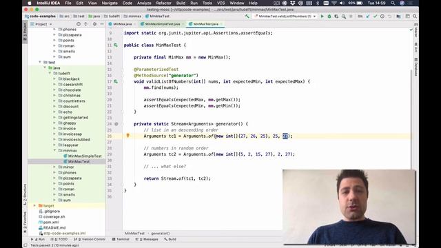The width and height of the screenshot is (441, 248).
Task: Show VCS history clock icon
Action: click(382, 17)
